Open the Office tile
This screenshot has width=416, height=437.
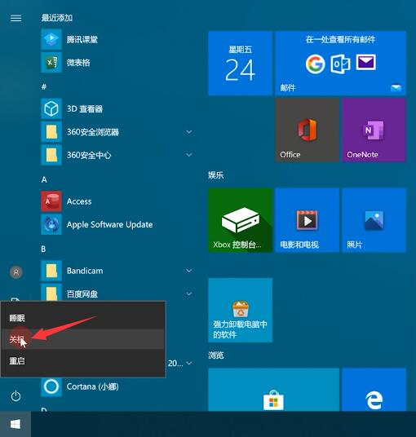(x=307, y=130)
